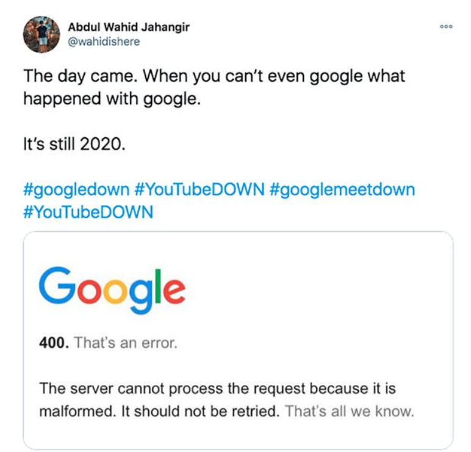The image size is (471, 452).
Task: Click the "The day came." tweet sentence
Action: pyautogui.click(x=71, y=76)
